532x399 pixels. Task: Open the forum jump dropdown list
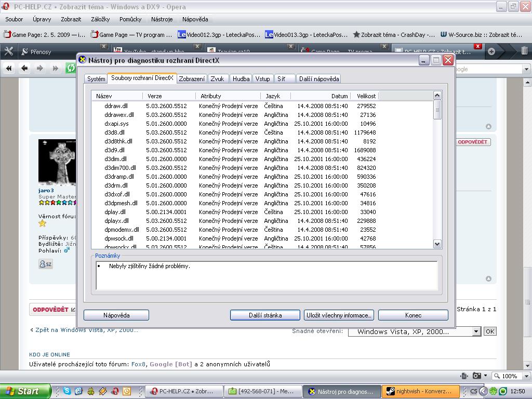[x=476, y=331]
